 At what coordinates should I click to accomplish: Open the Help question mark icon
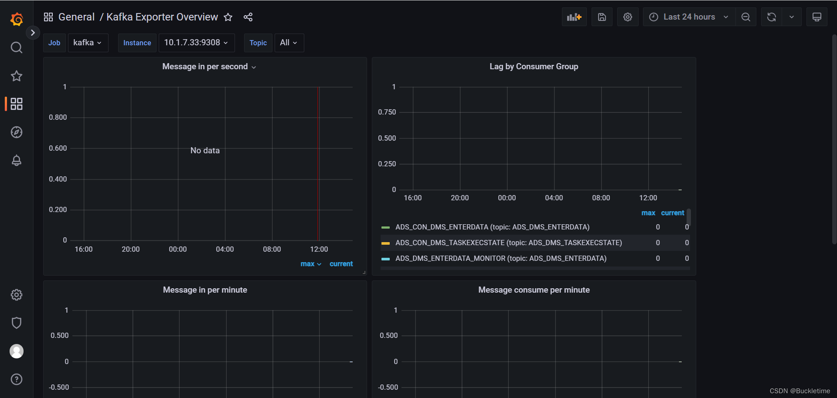(17, 379)
